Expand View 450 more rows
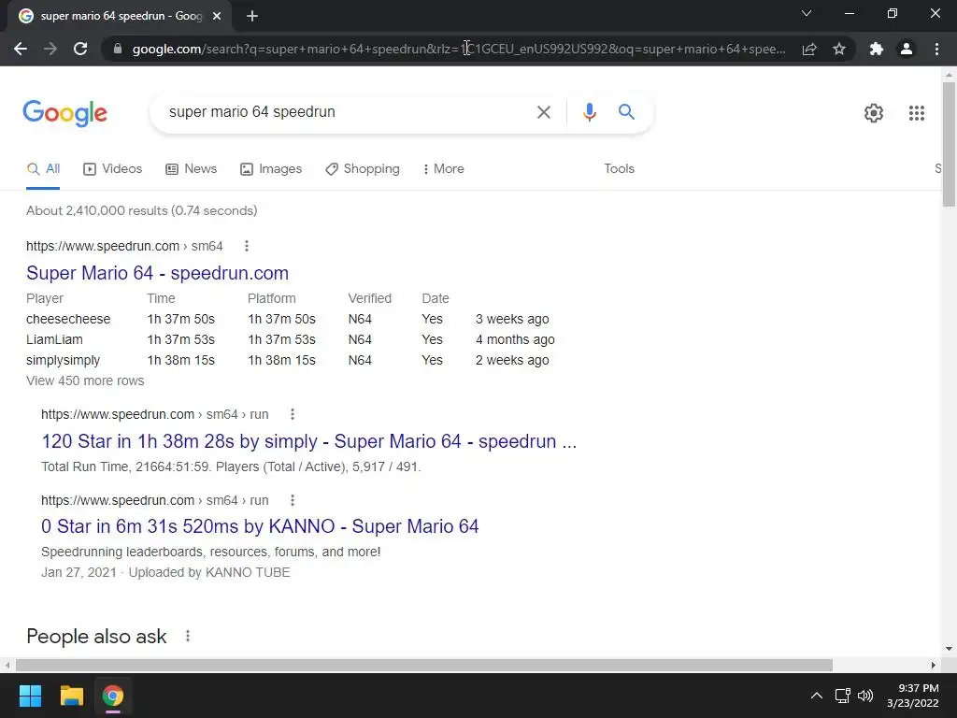This screenshot has width=957, height=718. [85, 381]
